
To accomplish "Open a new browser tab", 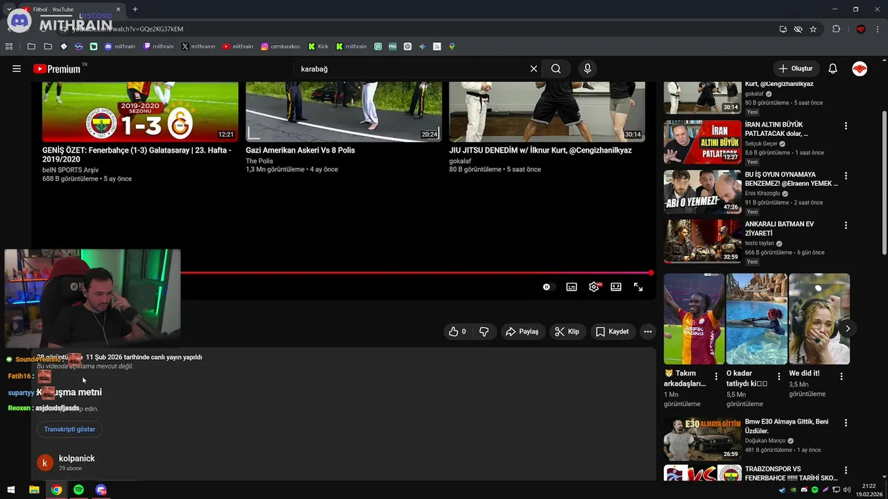I will pyautogui.click(x=135, y=10).
